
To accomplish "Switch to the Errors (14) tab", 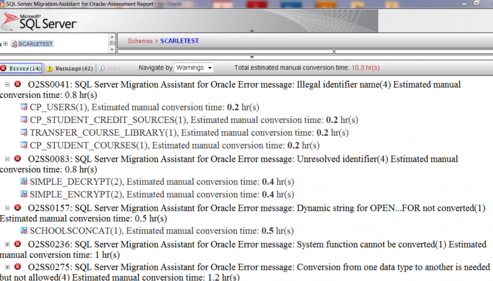I will [x=21, y=68].
